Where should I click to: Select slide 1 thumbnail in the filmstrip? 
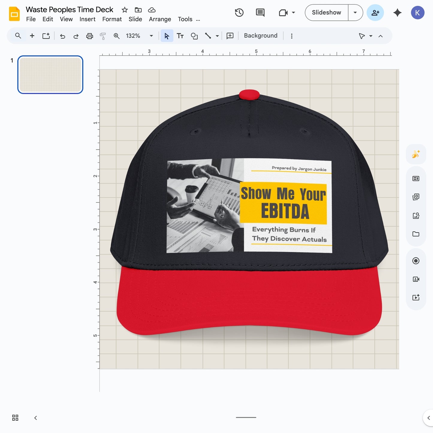pyautogui.click(x=50, y=75)
